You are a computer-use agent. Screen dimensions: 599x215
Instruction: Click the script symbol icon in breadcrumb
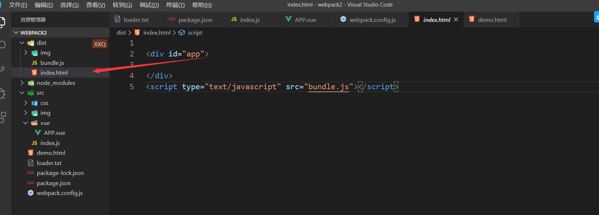point(182,32)
